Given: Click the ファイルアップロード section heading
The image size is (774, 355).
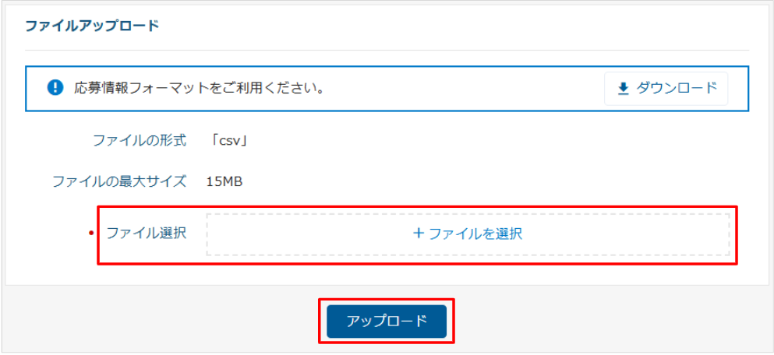Looking at the screenshot, I should point(92,26).
